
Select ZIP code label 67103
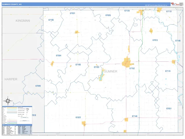97,67
